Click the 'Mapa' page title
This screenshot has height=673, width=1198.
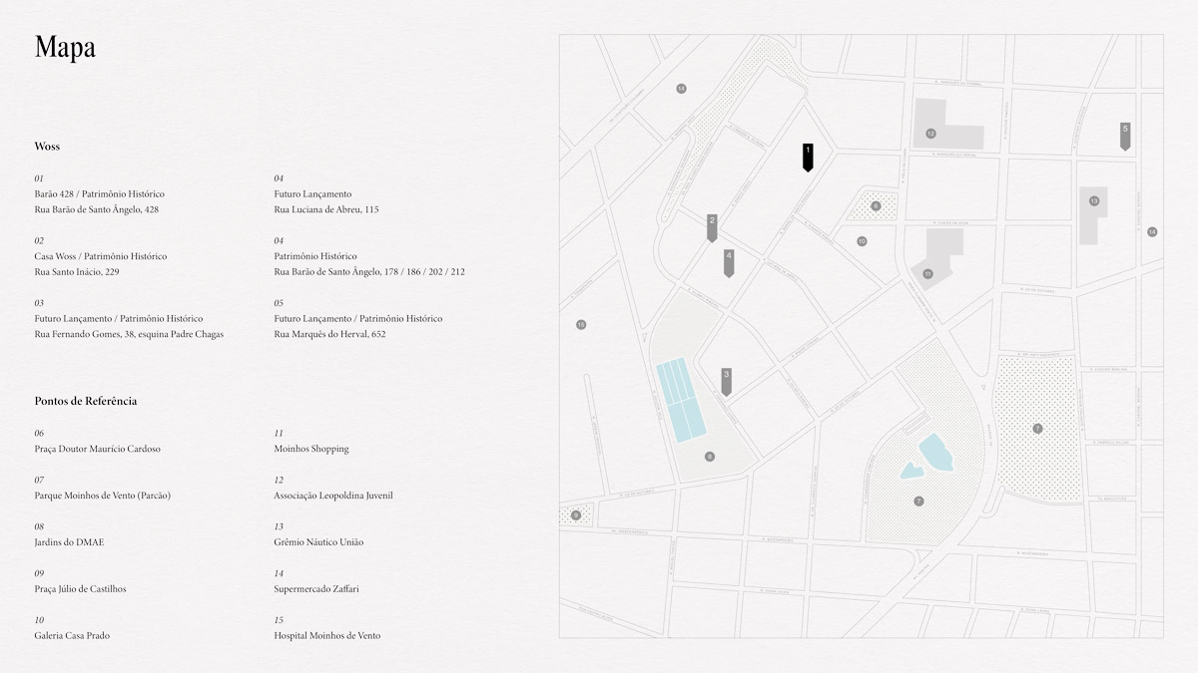(65, 47)
